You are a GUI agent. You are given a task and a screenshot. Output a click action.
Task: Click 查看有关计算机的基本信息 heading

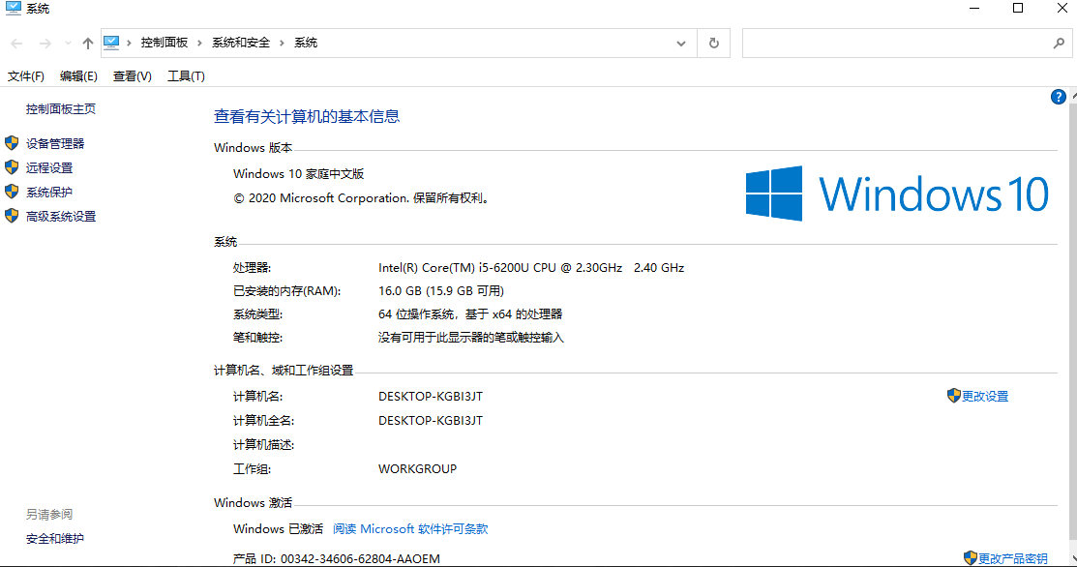pos(307,117)
